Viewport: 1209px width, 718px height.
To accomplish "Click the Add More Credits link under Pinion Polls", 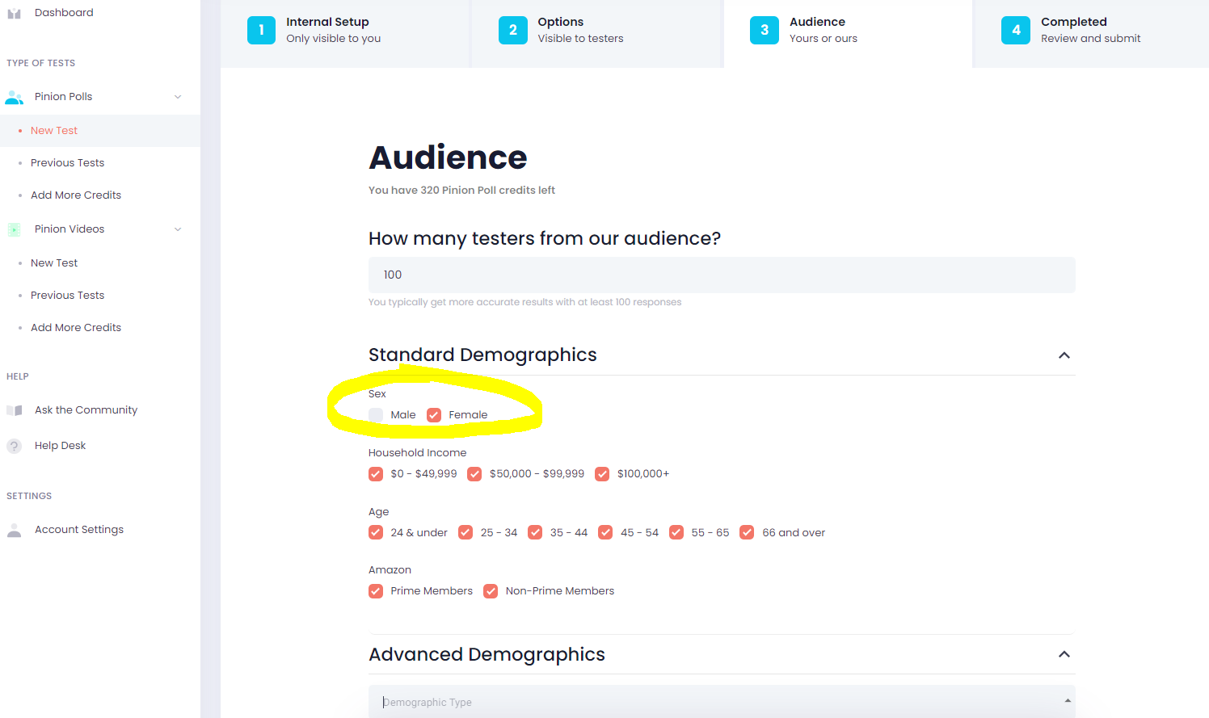I will tap(76, 195).
